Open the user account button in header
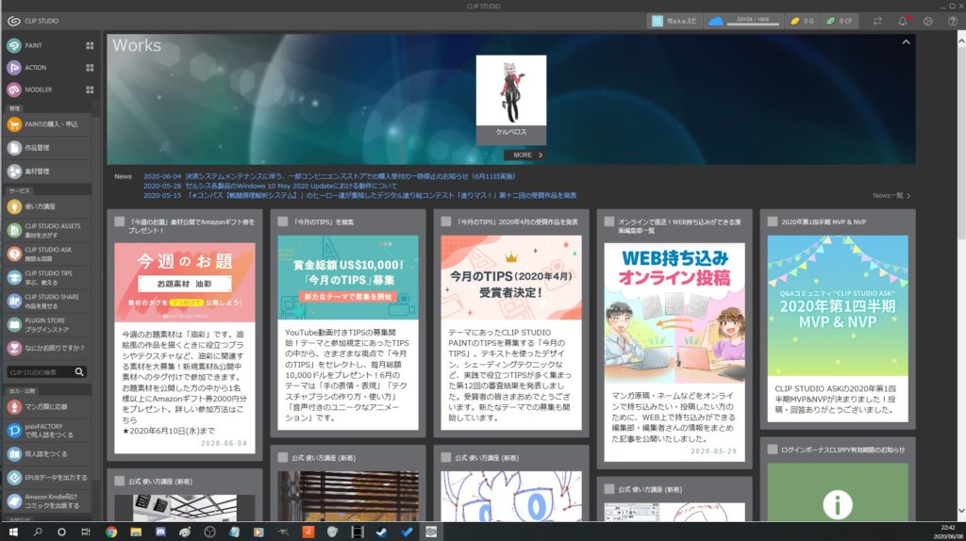Screen dimensions: 966x541 click(675, 21)
